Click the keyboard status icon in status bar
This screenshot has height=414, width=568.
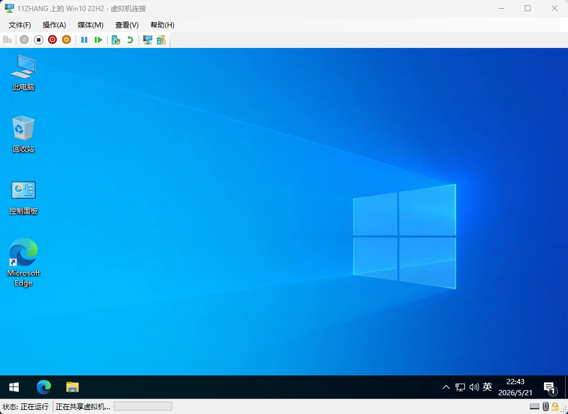tap(535, 406)
